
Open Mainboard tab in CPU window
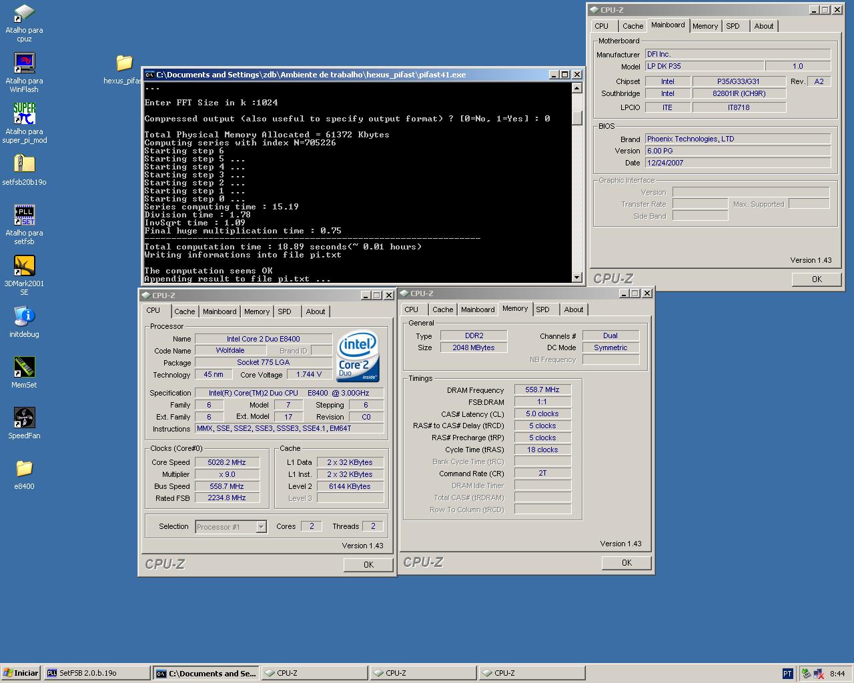(x=220, y=311)
